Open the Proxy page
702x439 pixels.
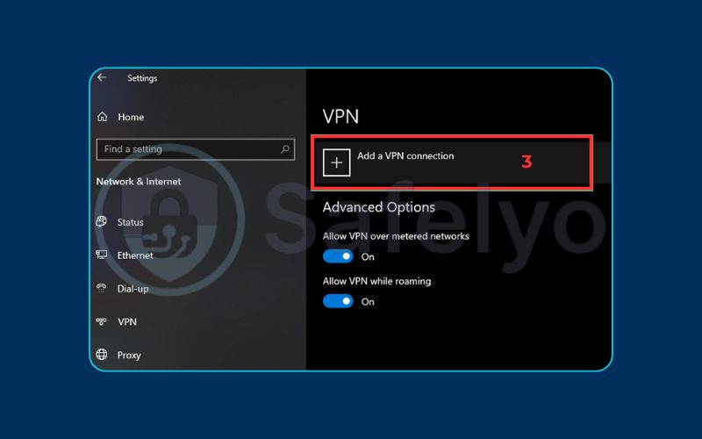click(x=129, y=356)
